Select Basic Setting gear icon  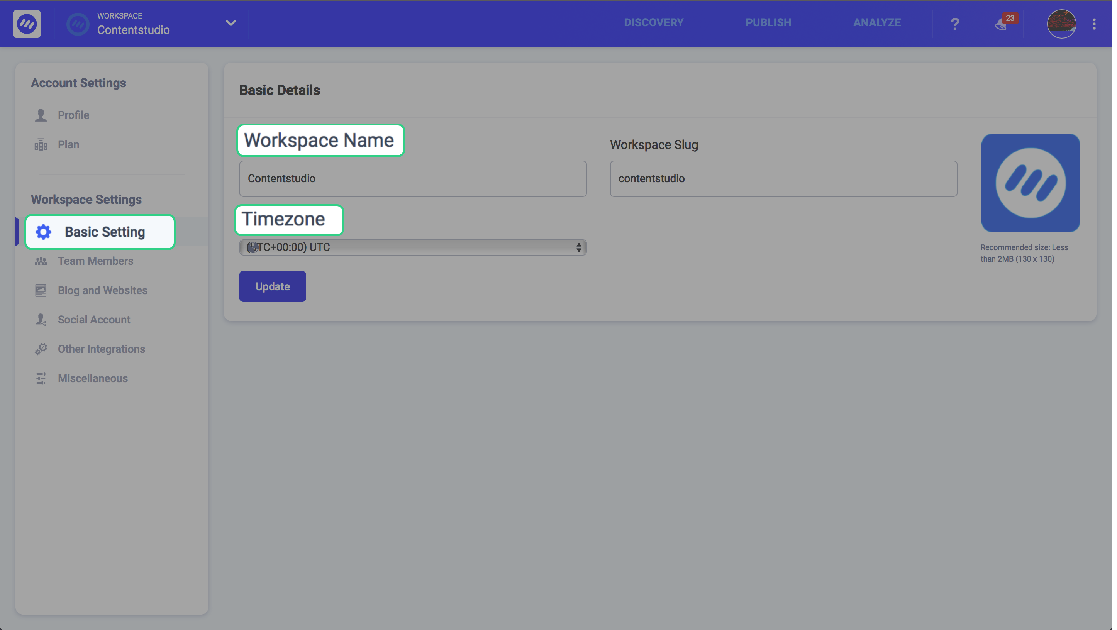tap(43, 232)
